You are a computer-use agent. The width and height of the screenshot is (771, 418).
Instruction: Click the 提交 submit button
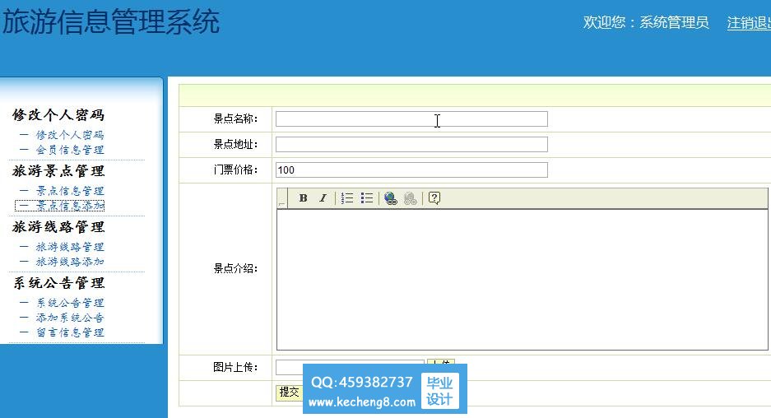pyautogui.click(x=289, y=392)
